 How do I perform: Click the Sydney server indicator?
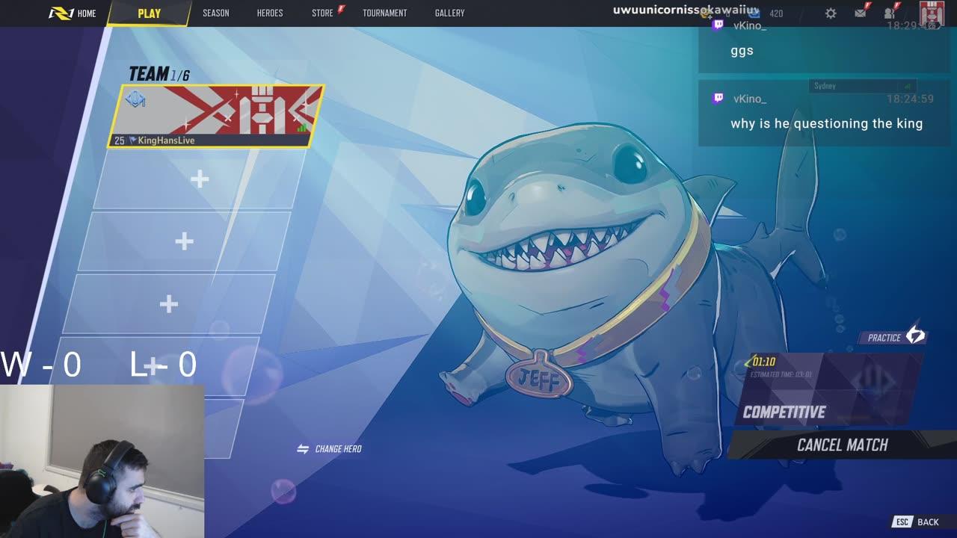coord(864,86)
